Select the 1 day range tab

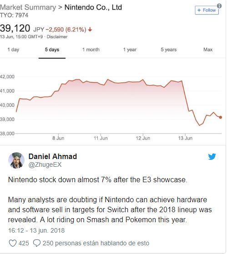point(13,50)
